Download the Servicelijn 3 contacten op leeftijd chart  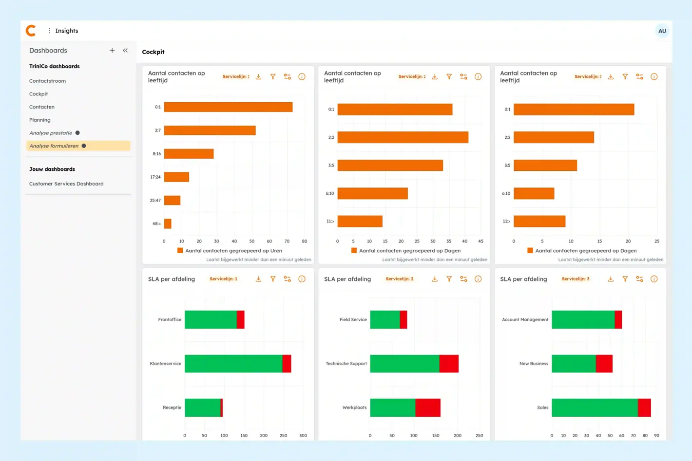[x=611, y=77]
